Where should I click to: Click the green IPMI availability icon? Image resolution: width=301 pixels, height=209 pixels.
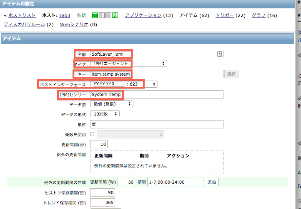[x=115, y=15]
